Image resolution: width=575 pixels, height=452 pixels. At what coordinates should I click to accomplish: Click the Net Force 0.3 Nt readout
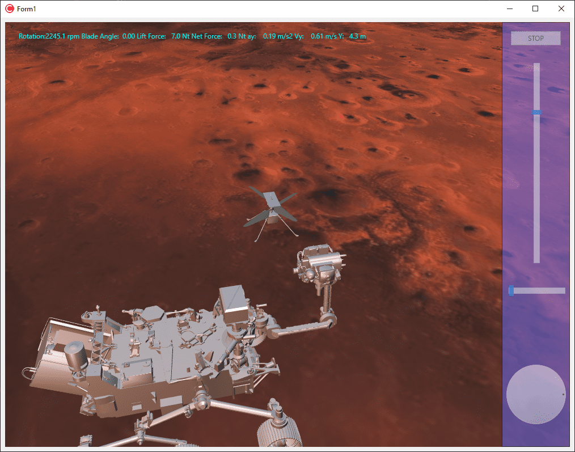[x=218, y=36]
